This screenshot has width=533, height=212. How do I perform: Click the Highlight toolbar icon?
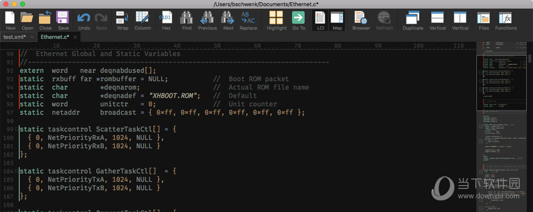coord(276,20)
